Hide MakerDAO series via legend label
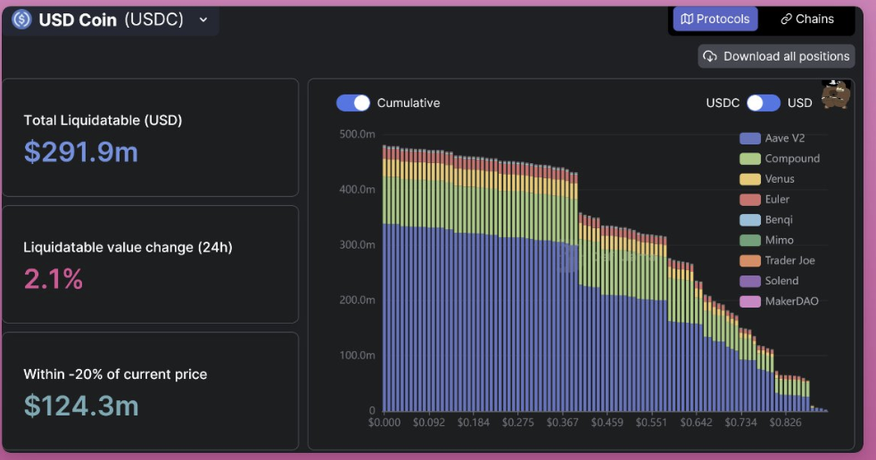 click(791, 301)
